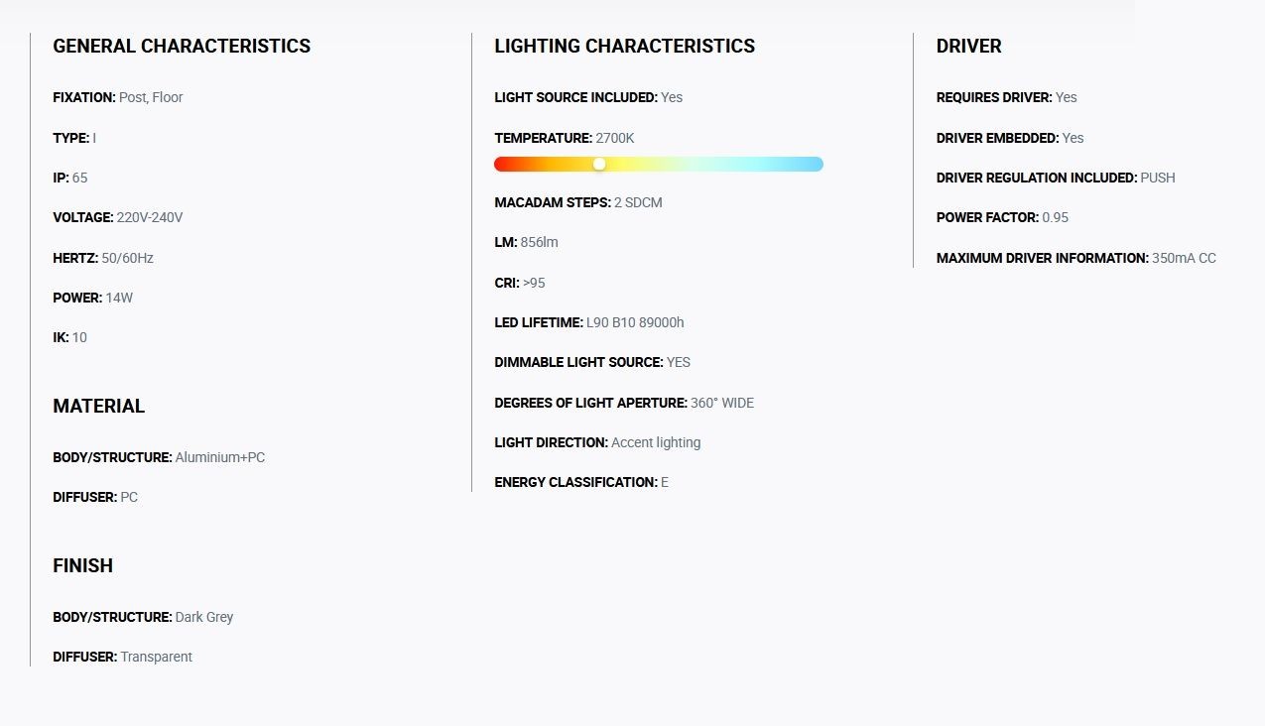Click the color temperature slider handle
This screenshot has width=1265, height=726.
point(599,164)
